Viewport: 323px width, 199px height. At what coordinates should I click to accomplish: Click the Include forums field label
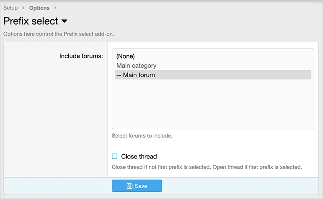pyautogui.click(x=81, y=56)
